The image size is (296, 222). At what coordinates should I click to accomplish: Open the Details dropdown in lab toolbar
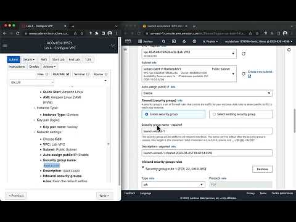click(28, 59)
